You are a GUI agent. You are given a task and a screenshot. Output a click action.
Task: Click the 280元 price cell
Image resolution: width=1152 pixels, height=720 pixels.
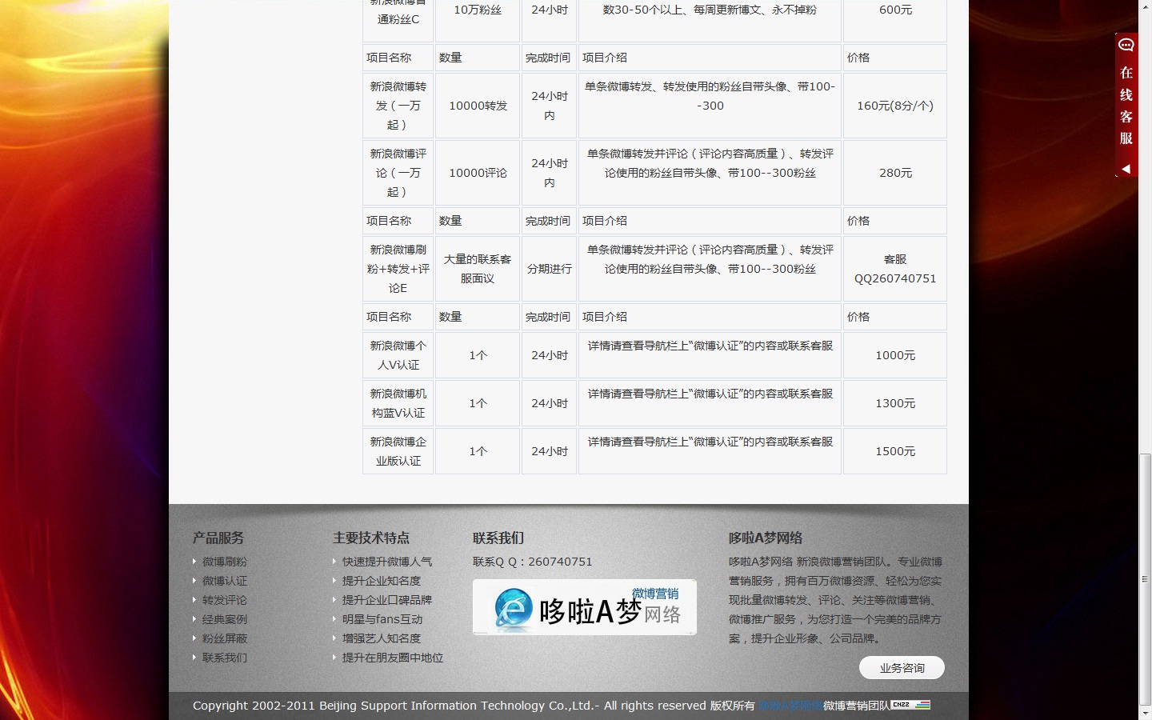pyautogui.click(x=895, y=173)
